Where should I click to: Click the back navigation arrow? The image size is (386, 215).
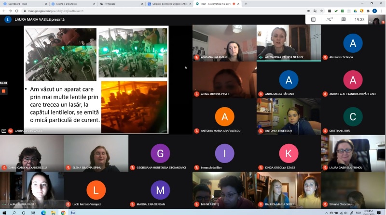[4, 11]
